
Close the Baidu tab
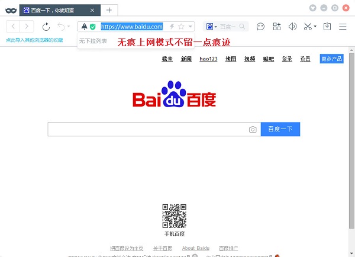point(92,10)
